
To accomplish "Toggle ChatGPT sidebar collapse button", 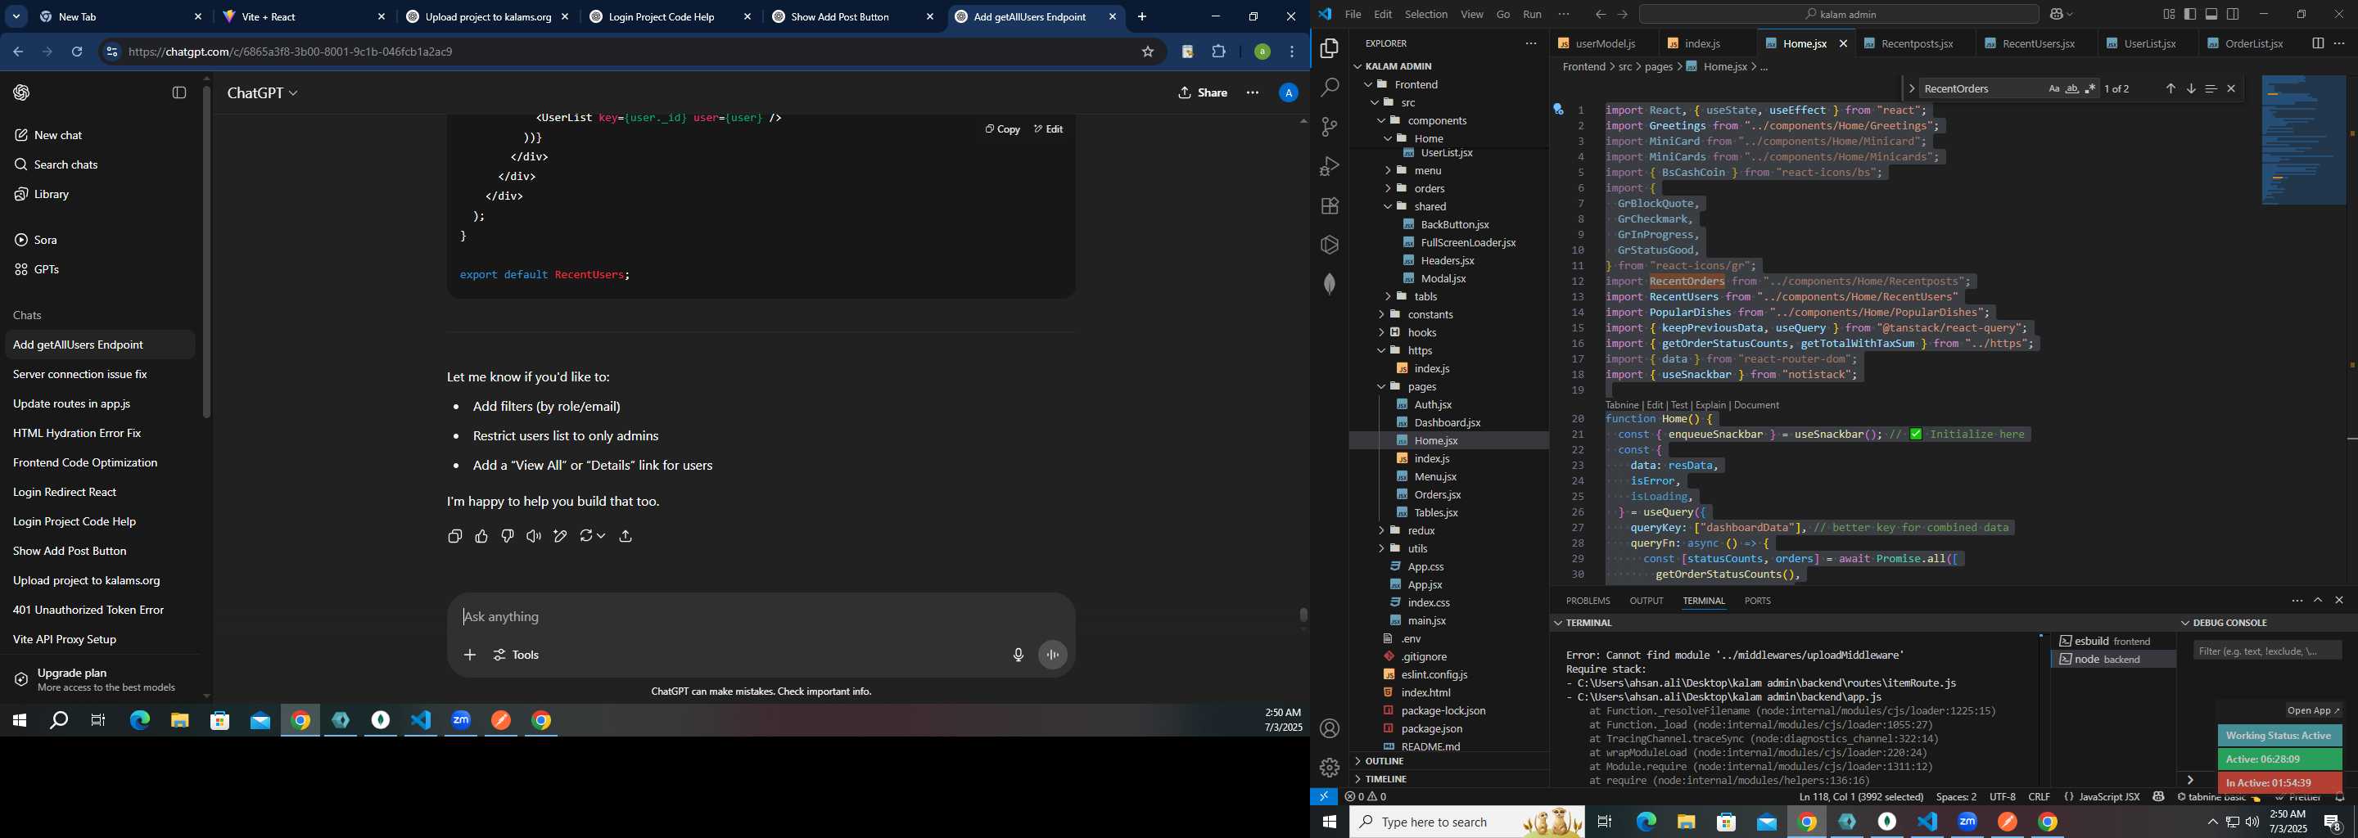I will (x=179, y=93).
